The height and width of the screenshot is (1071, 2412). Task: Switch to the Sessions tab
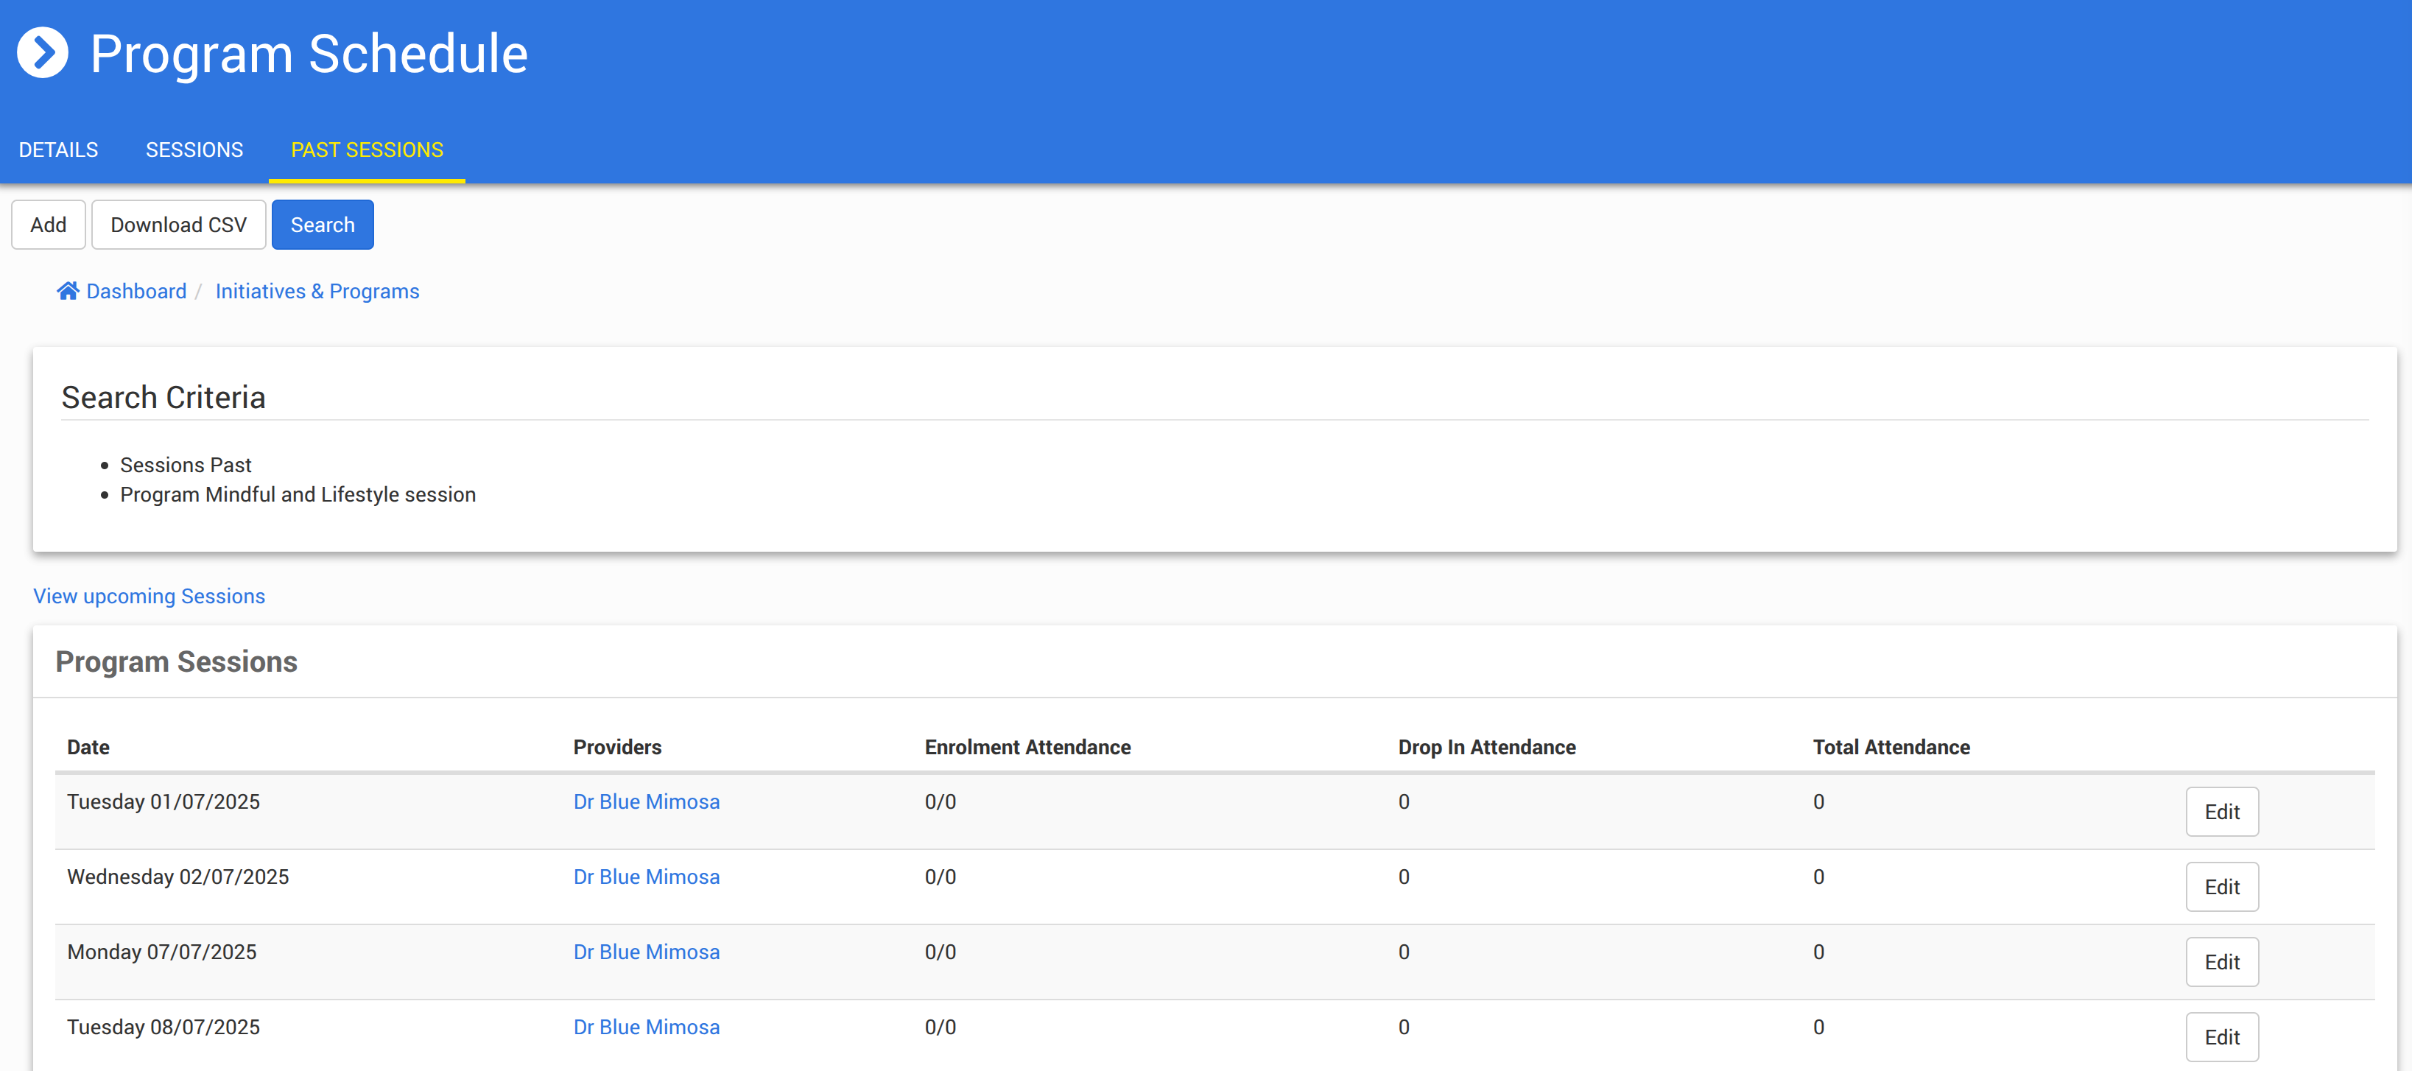click(194, 150)
